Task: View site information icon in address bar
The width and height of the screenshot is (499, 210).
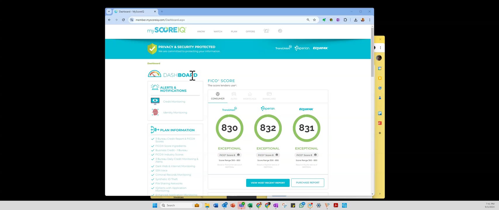Action: 132,20
